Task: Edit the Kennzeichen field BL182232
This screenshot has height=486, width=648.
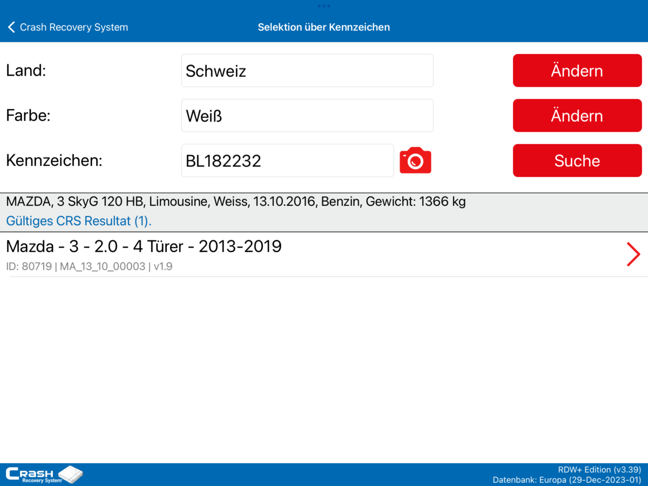Action: 287,160
